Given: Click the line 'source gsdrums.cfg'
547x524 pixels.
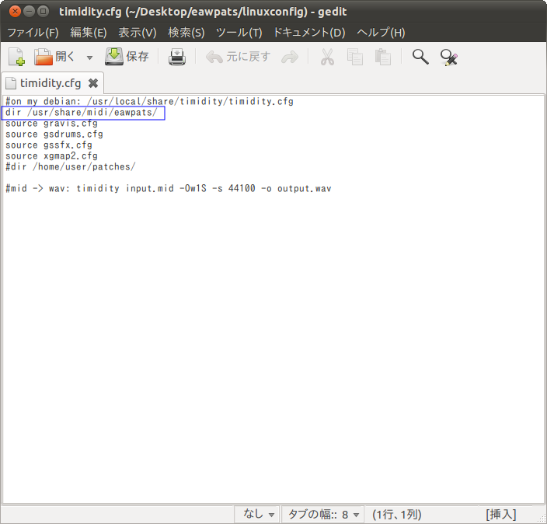Looking at the screenshot, I should pyautogui.click(x=54, y=134).
